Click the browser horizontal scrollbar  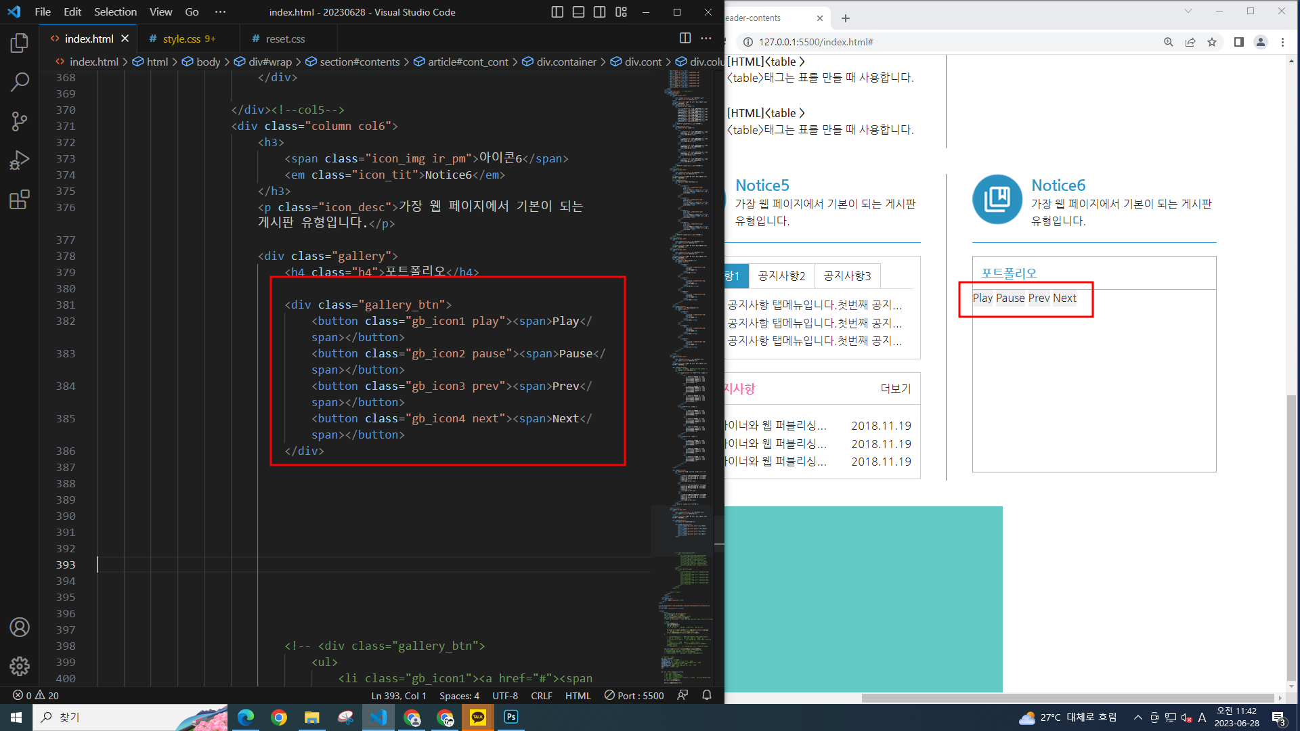click(x=1066, y=698)
